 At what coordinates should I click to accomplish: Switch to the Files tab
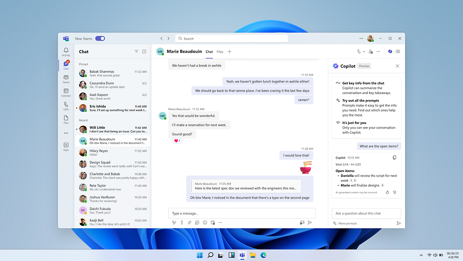pyautogui.click(x=220, y=51)
